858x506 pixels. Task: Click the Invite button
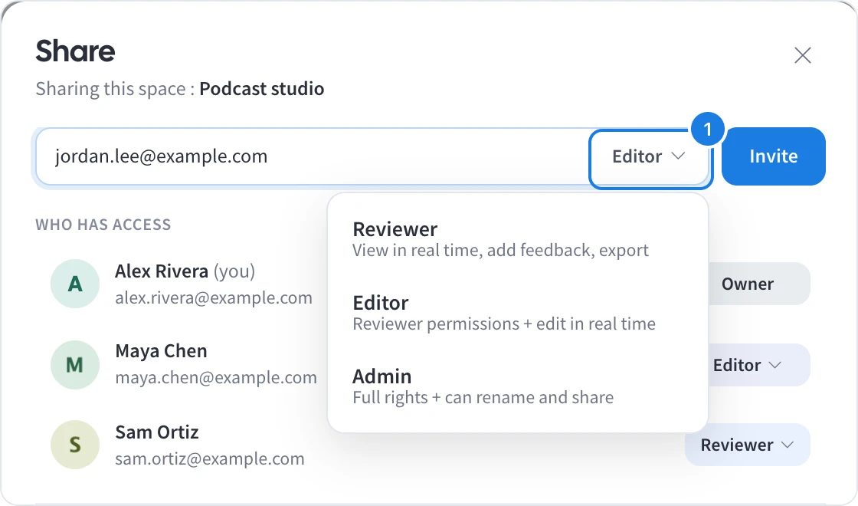click(773, 156)
